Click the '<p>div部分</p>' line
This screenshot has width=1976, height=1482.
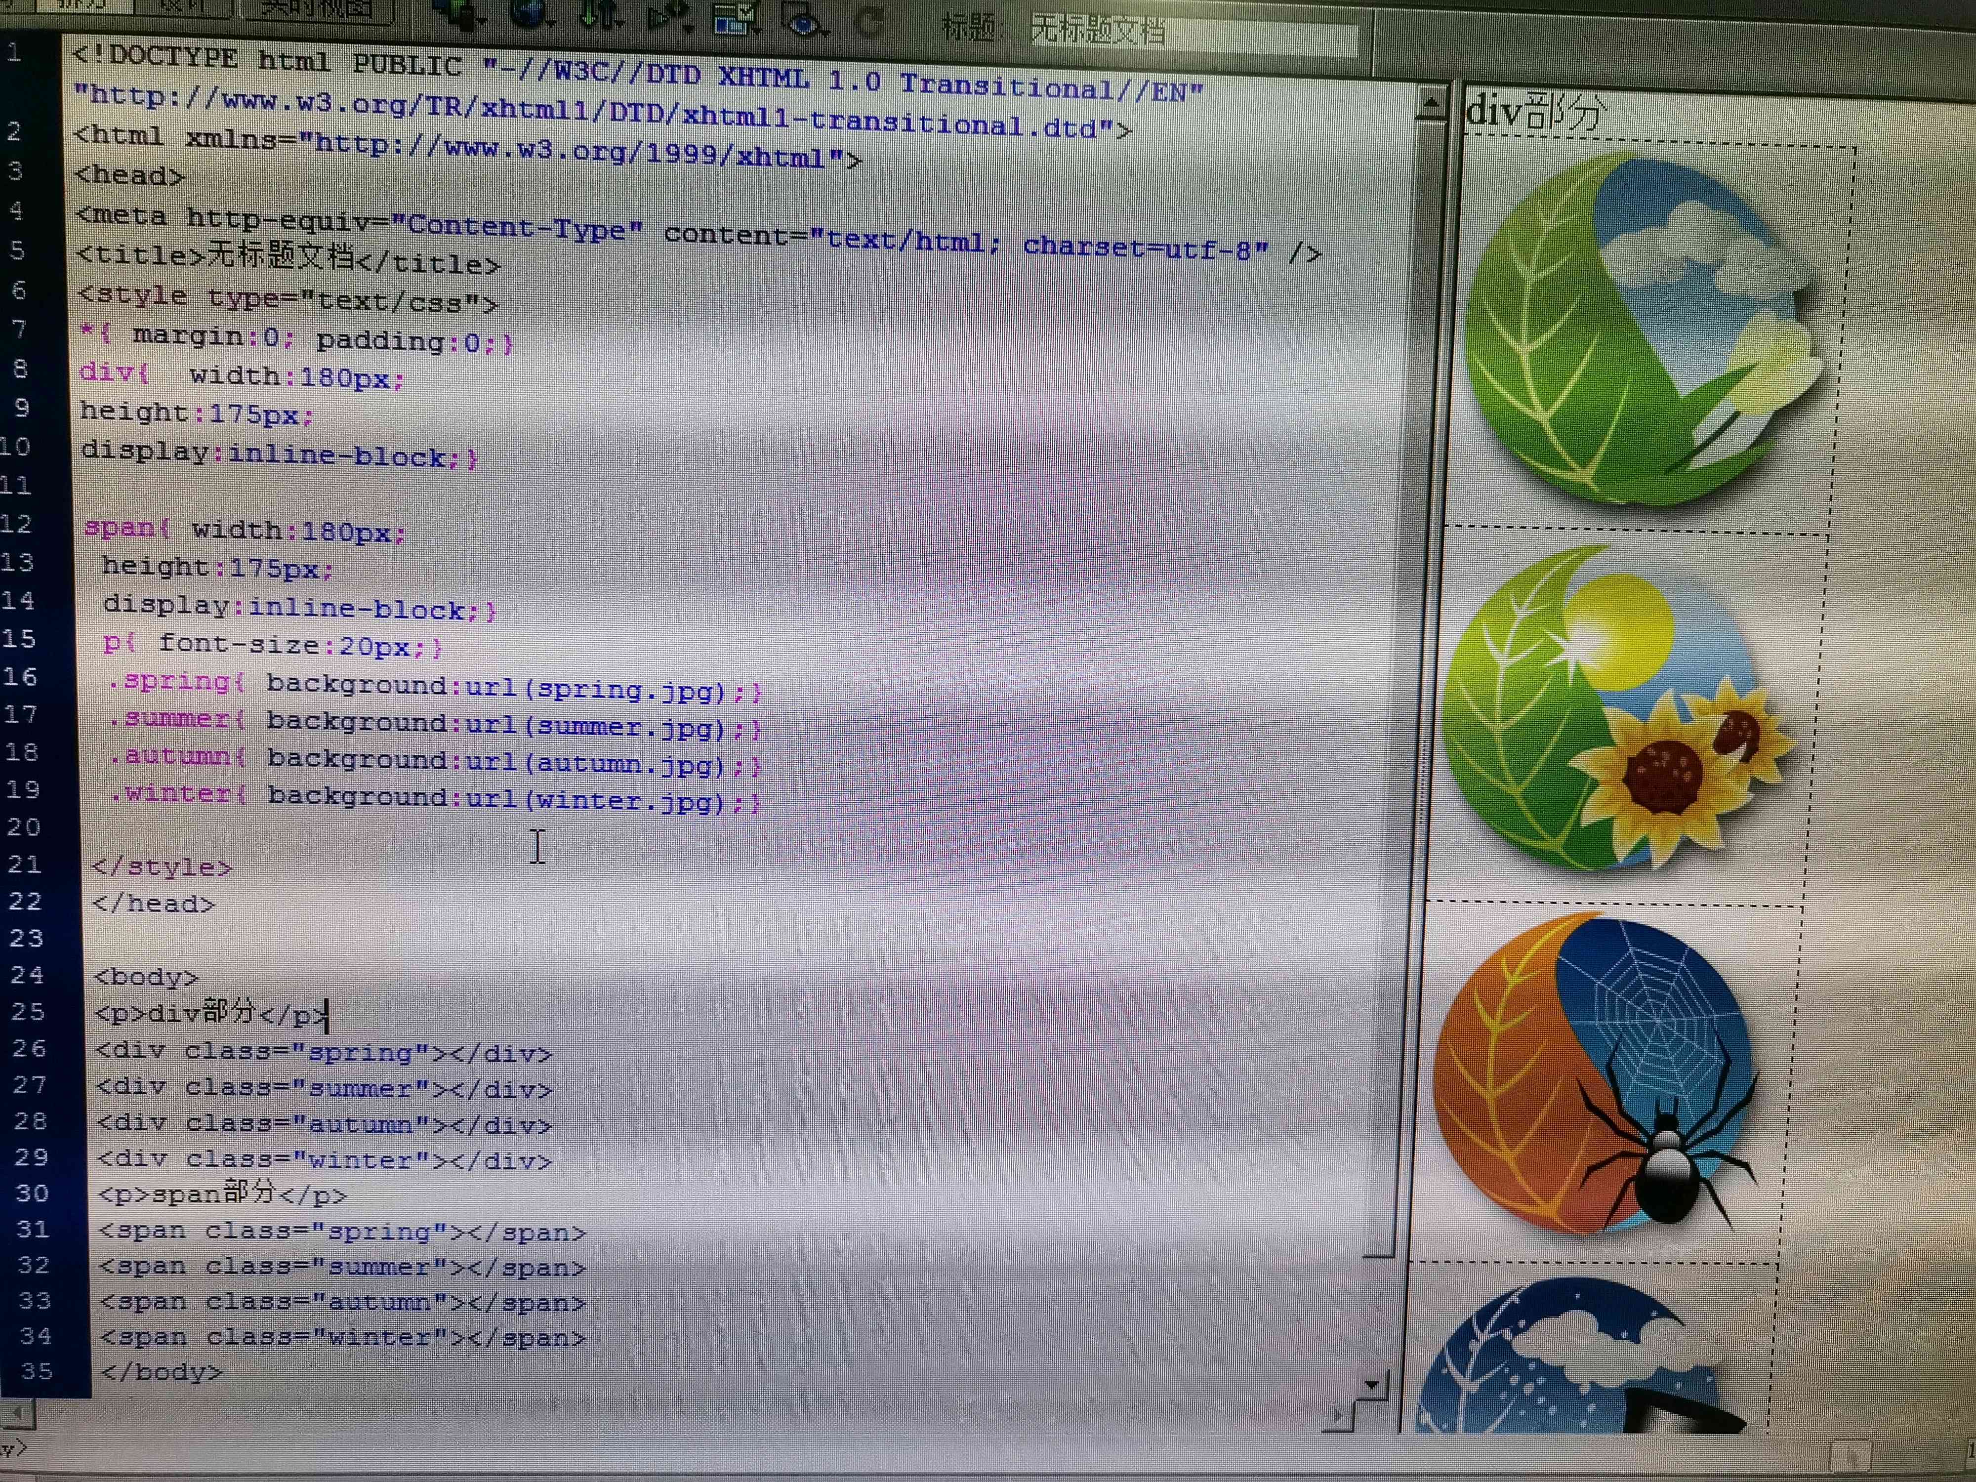point(212,1013)
